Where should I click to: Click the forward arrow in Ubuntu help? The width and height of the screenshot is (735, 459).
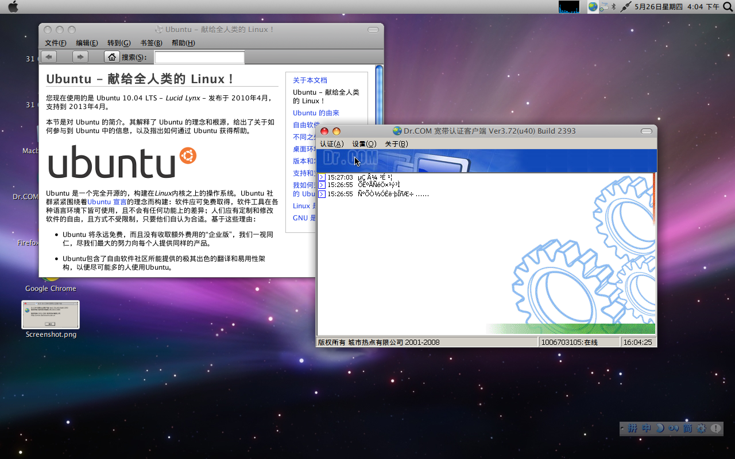pyautogui.click(x=80, y=57)
